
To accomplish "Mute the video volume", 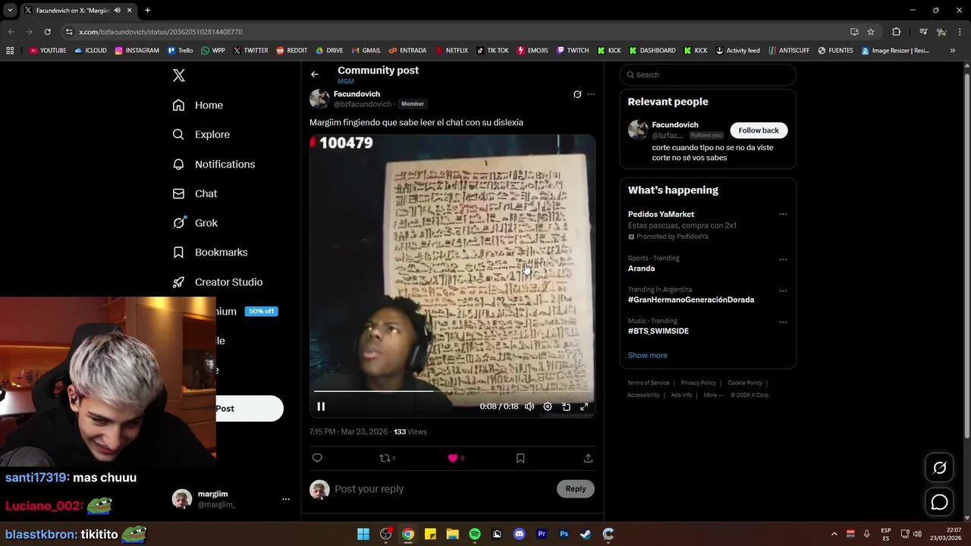I will point(529,406).
